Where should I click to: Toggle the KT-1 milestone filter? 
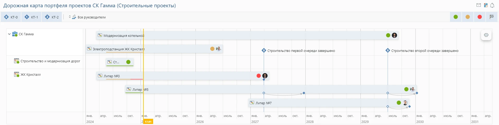31,17
